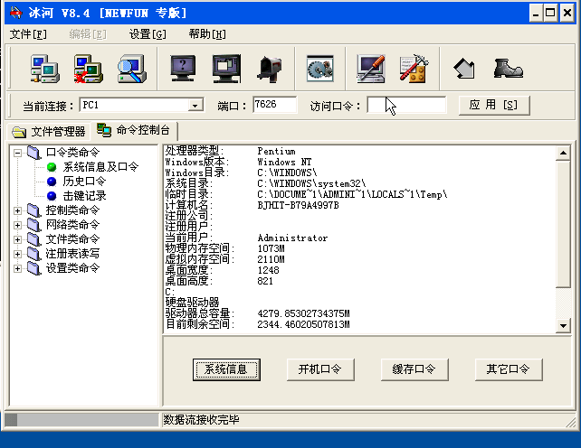Expand the 网络类命令 tree node
The height and width of the screenshot is (448, 581).
click(x=17, y=225)
